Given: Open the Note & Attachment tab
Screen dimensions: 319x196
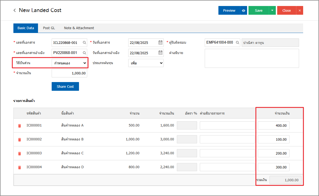Looking at the screenshot, I should pyautogui.click(x=79, y=28).
